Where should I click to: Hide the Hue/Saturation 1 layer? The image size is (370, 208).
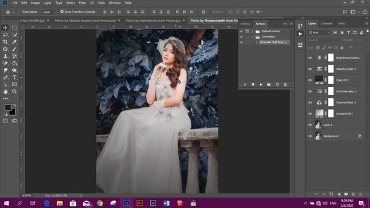tap(310, 91)
